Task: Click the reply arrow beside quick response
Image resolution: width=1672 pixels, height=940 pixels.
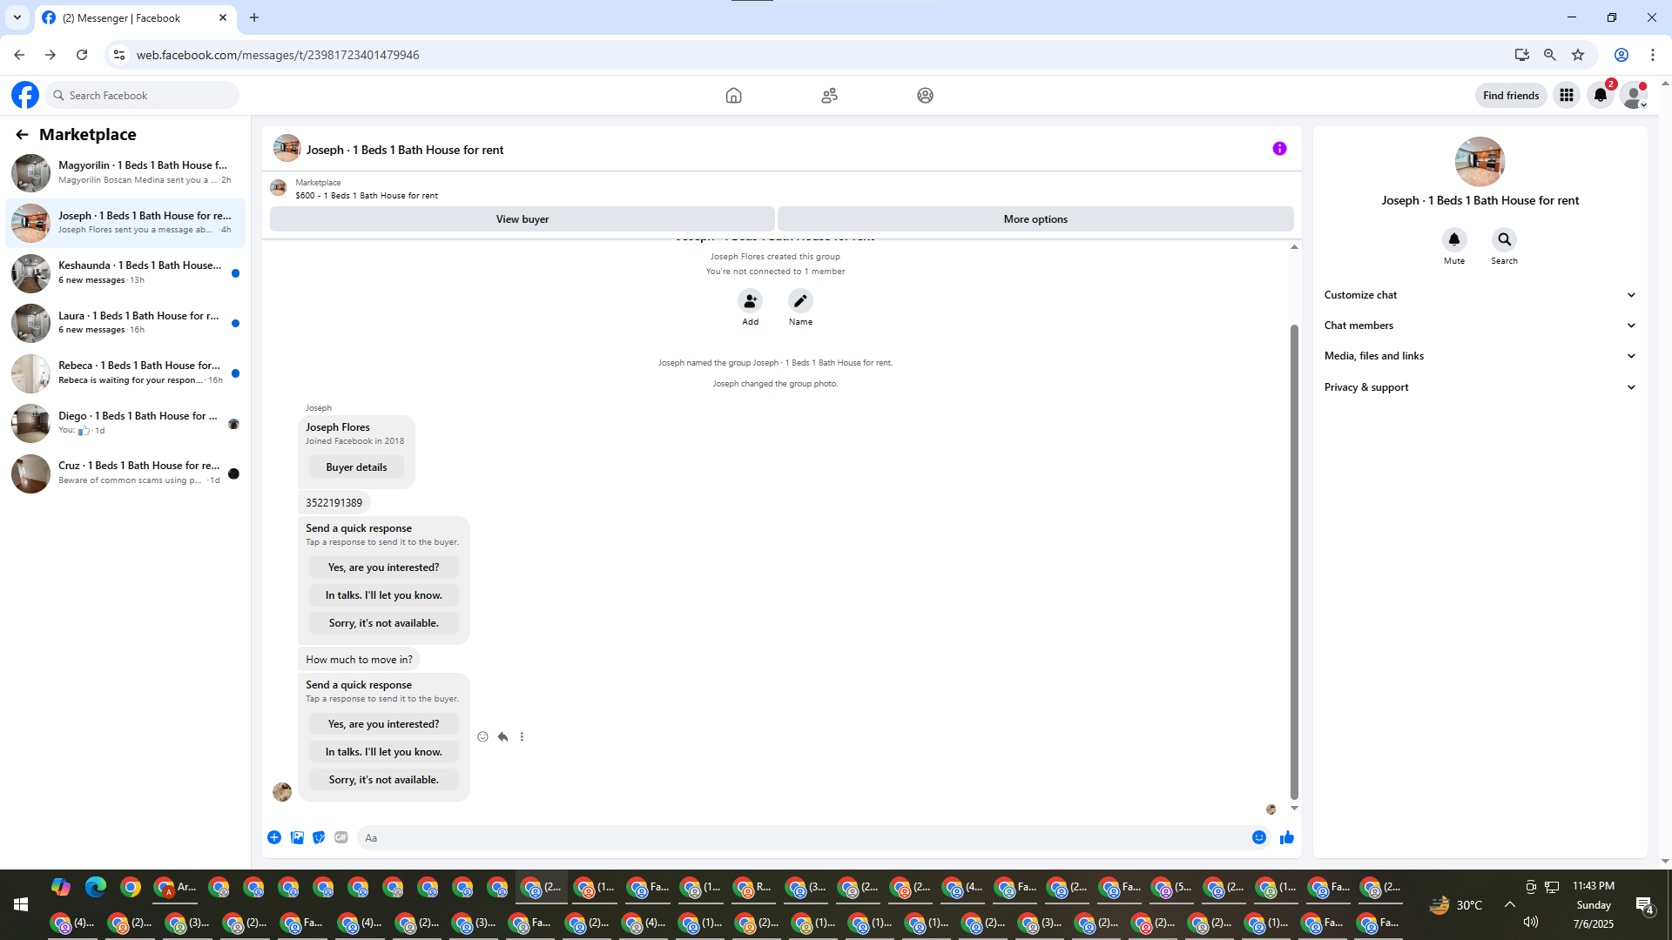Action: (502, 736)
